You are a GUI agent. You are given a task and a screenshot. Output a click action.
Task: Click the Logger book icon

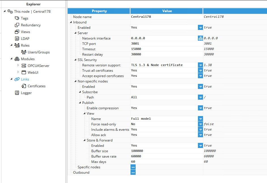pos(17,93)
